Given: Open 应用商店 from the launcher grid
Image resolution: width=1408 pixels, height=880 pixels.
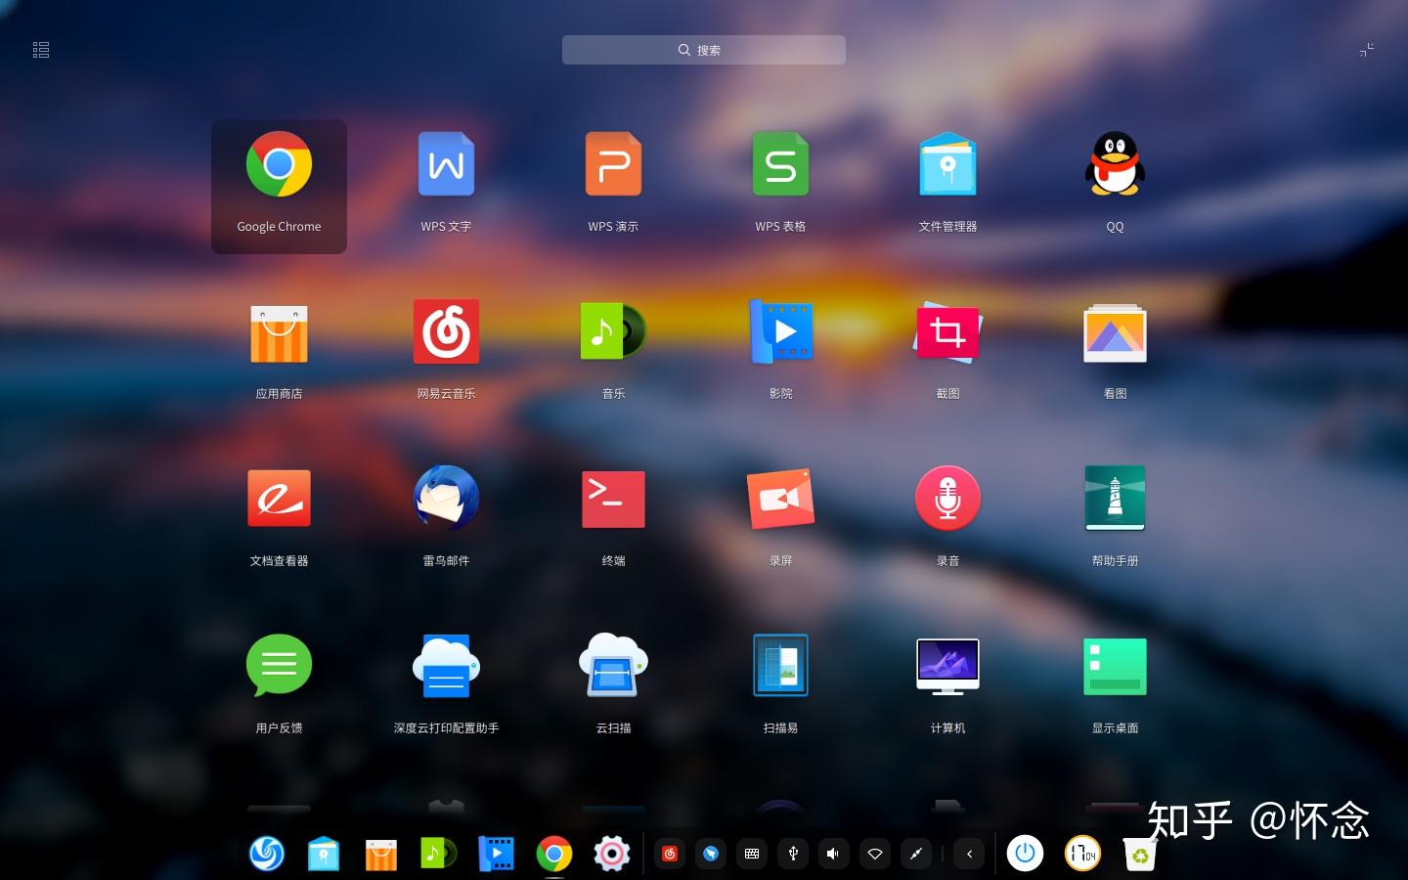Looking at the screenshot, I should coord(279,333).
